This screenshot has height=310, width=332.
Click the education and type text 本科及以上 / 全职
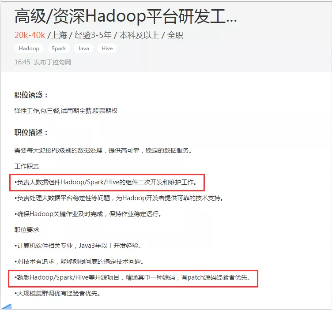click(151, 35)
